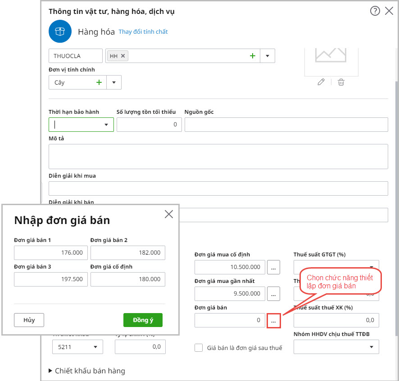Click the help question mark icon
The image size is (399, 381).
375,11
